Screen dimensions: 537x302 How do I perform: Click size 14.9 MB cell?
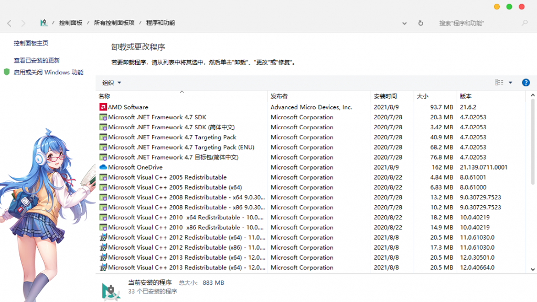[x=442, y=227]
